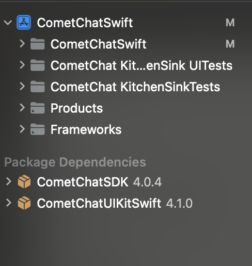Screen dimensions: 252x266
Task: Click the KitchenSinkTests folder icon
Action: [37, 87]
